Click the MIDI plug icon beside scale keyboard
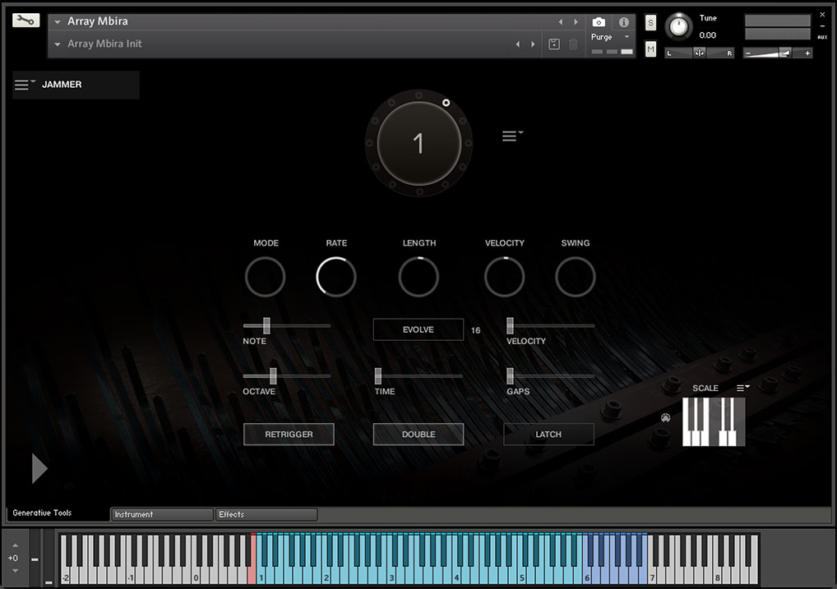 665,418
